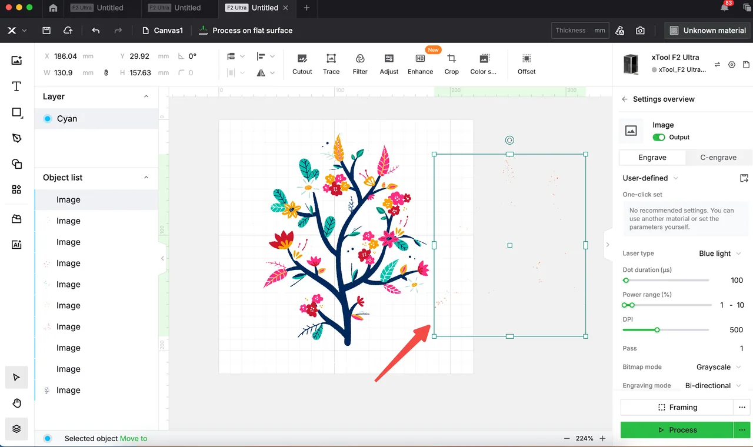Screen dimensions: 753x447
Task: Activate the Select arrow tool
Action: pos(16,377)
